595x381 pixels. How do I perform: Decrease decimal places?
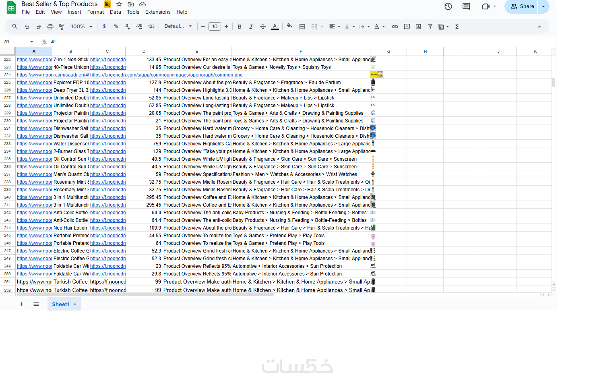click(x=127, y=27)
